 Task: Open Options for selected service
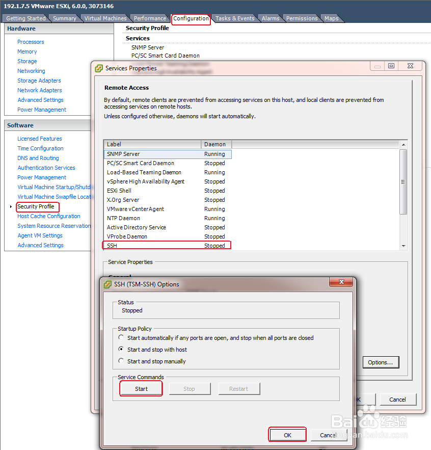381,362
